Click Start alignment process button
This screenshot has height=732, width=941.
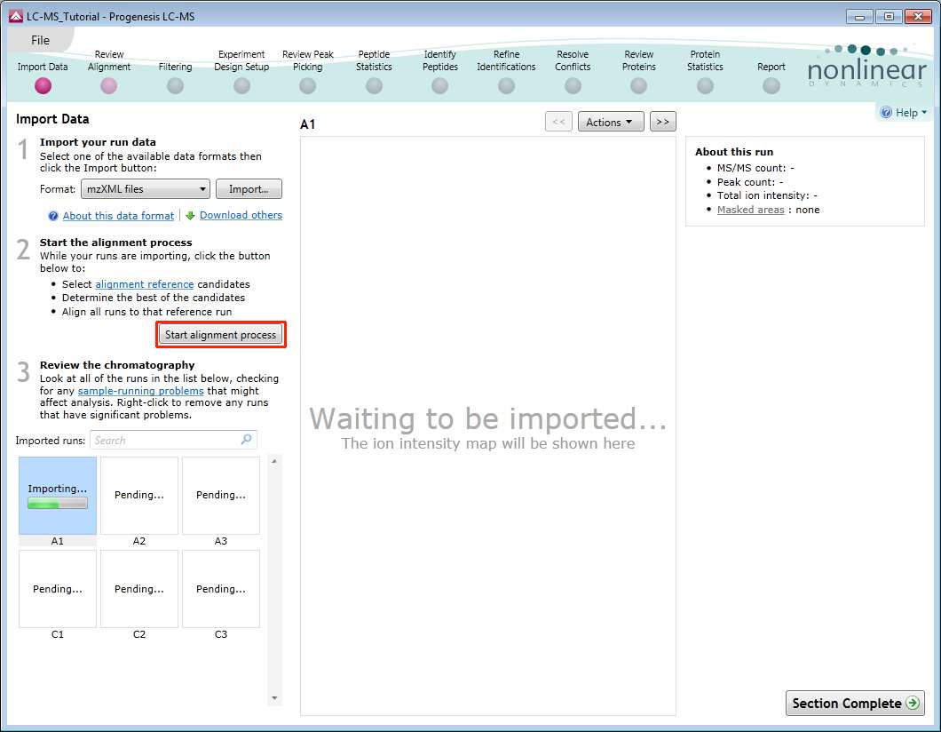point(221,335)
